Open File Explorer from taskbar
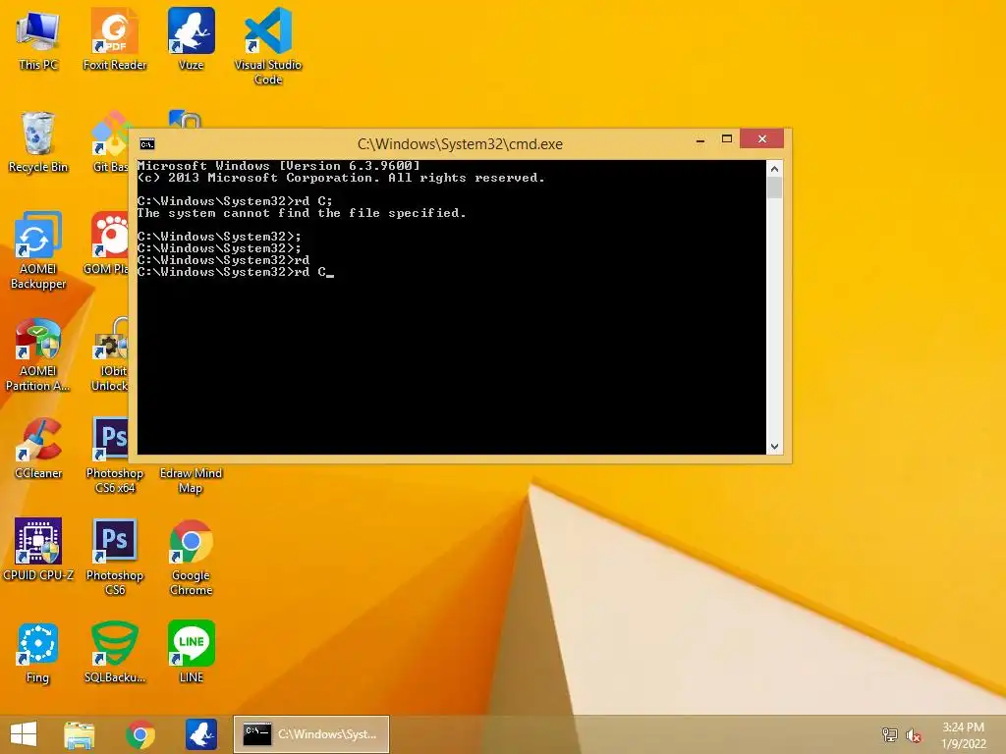1006x754 pixels. [x=80, y=734]
